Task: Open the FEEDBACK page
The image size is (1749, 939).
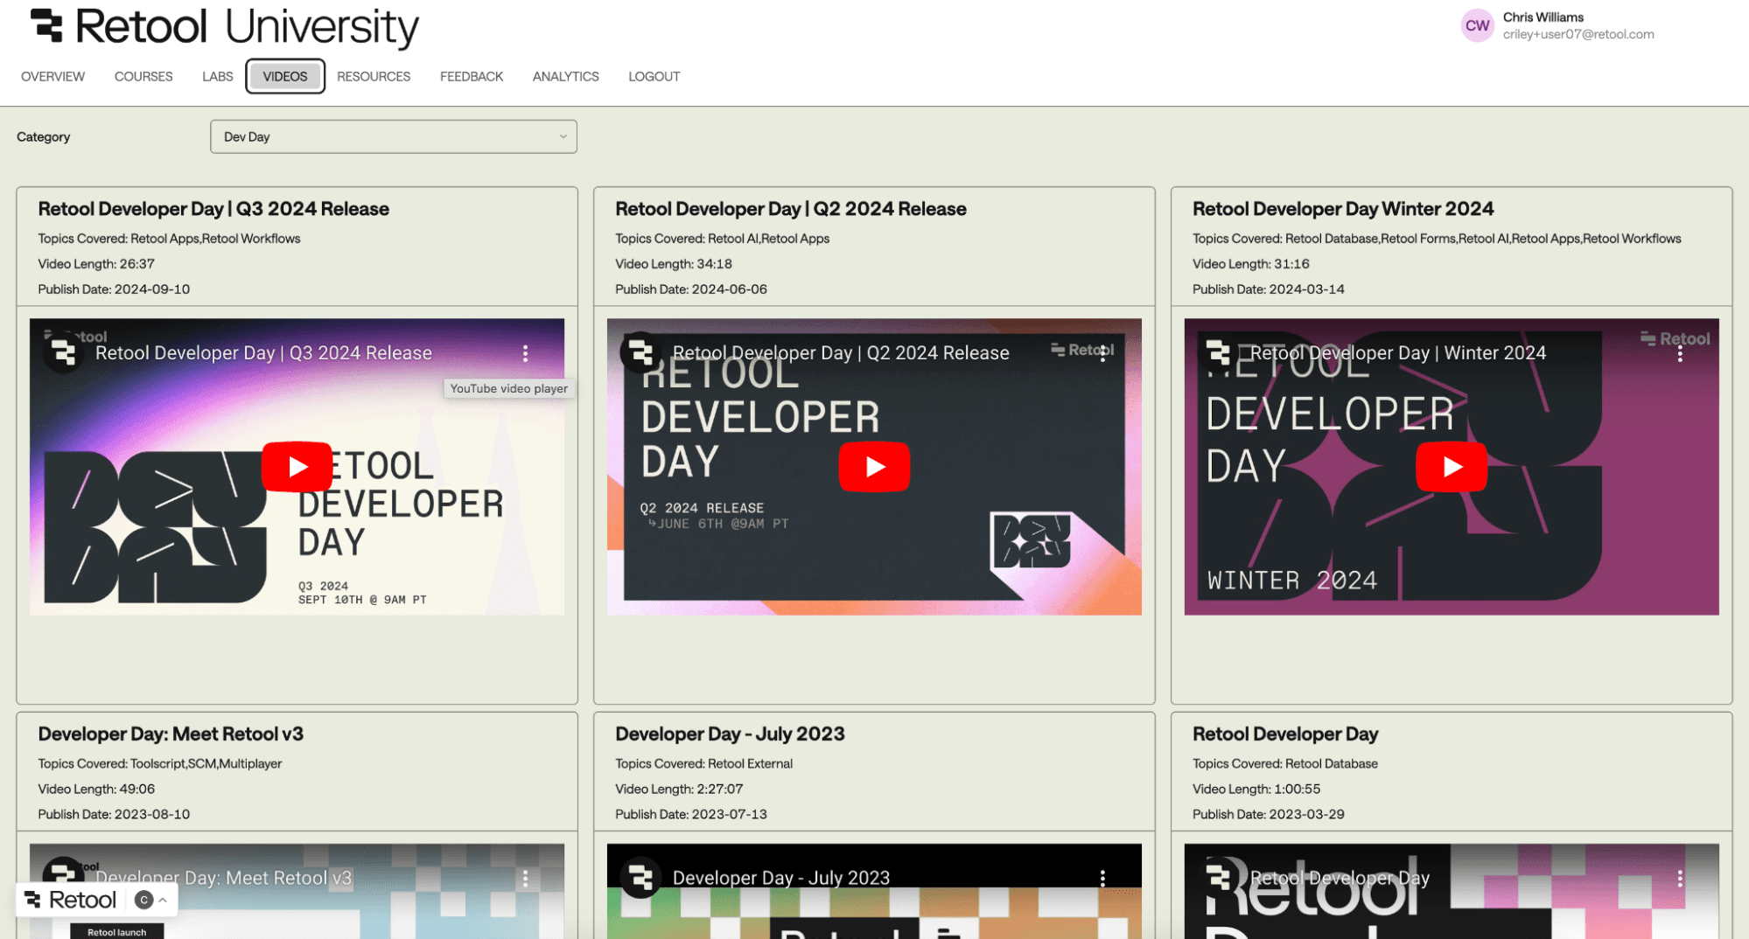Action: (471, 76)
